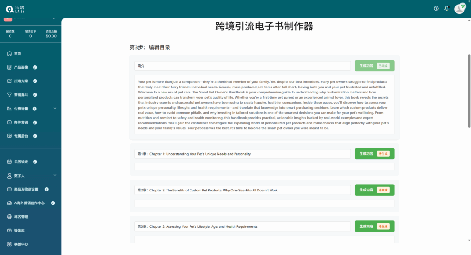Screen dimensions: 471x255
Task: Click the LAZI logo in header
Action: (13, 9)
